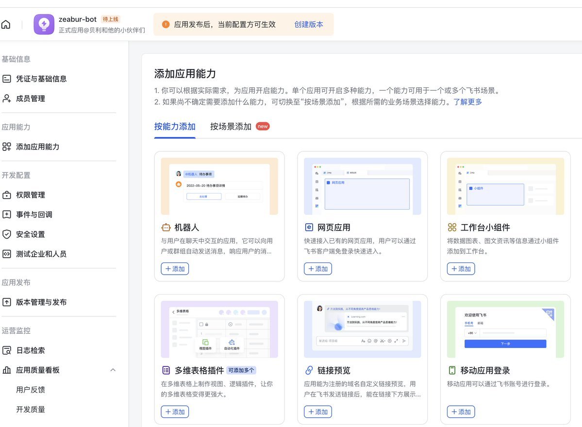582x427 pixels.
Task: Switch to the 按场景添加 tab
Action: click(x=231, y=127)
